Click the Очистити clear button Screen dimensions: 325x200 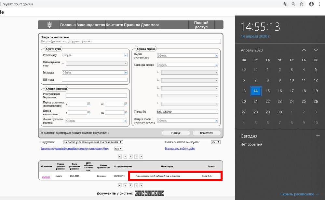pyautogui.click(x=207, y=133)
